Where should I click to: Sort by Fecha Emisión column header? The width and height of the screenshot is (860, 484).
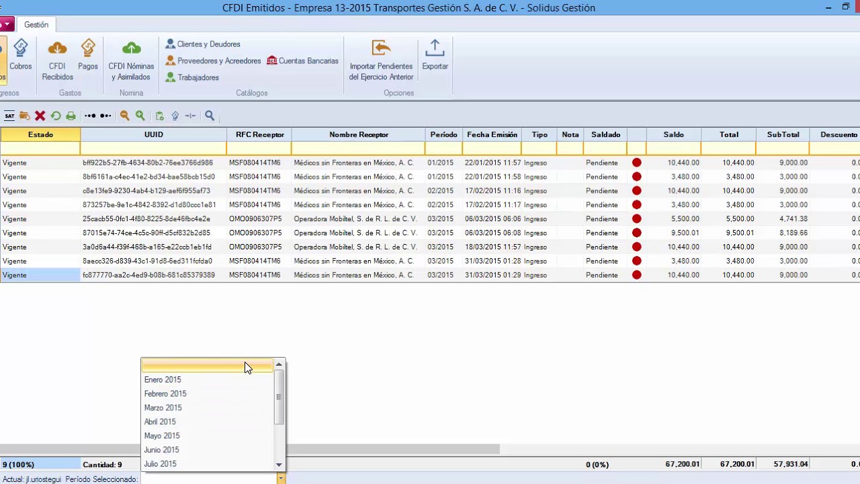click(492, 135)
